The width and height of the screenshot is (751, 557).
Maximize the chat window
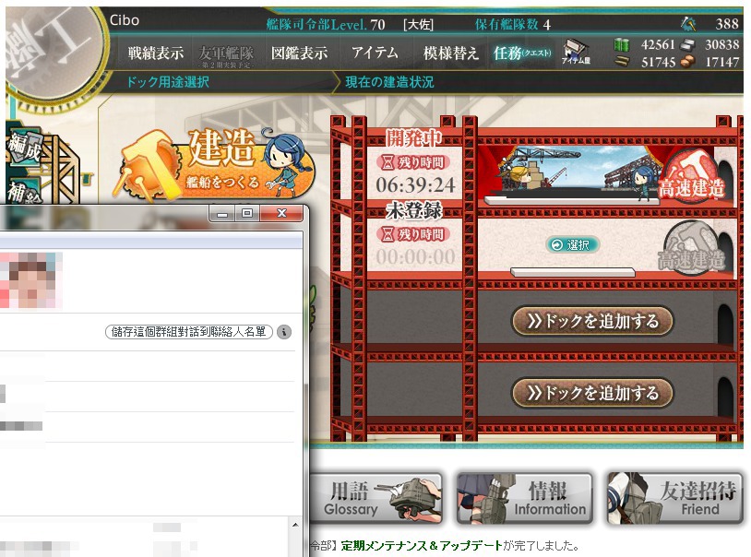pos(247,214)
